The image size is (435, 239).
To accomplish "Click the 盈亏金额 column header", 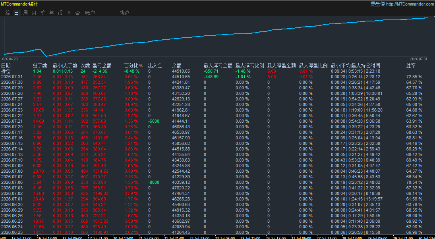I will (x=102, y=66).
